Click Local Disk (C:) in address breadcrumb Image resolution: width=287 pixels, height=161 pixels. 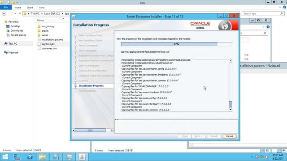coord(52,14)
